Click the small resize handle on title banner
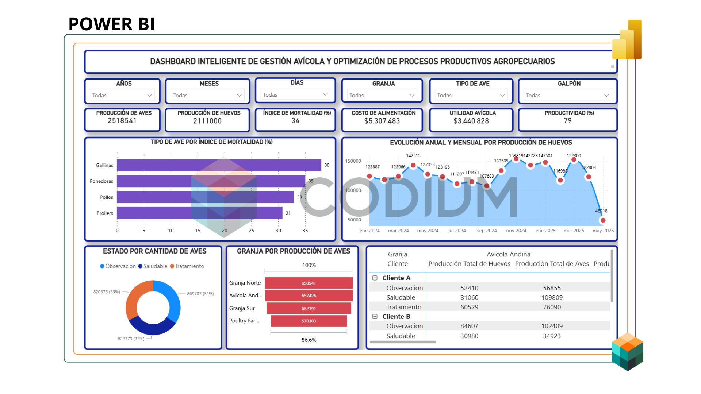The width and height of the screenshot is (701, 394). [x=612, y=67]
